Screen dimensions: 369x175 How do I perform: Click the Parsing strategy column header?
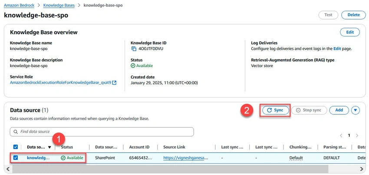[335, 147]
